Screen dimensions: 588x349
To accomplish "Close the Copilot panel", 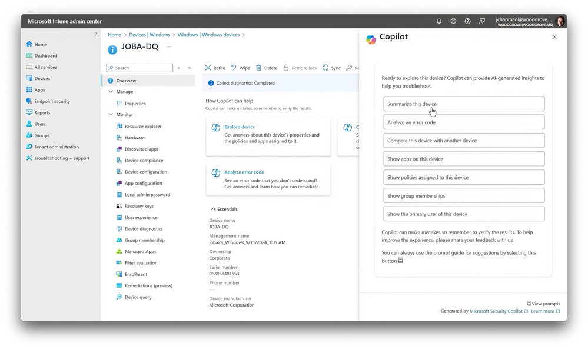I will pyautogui.click(x=554, y=36).
